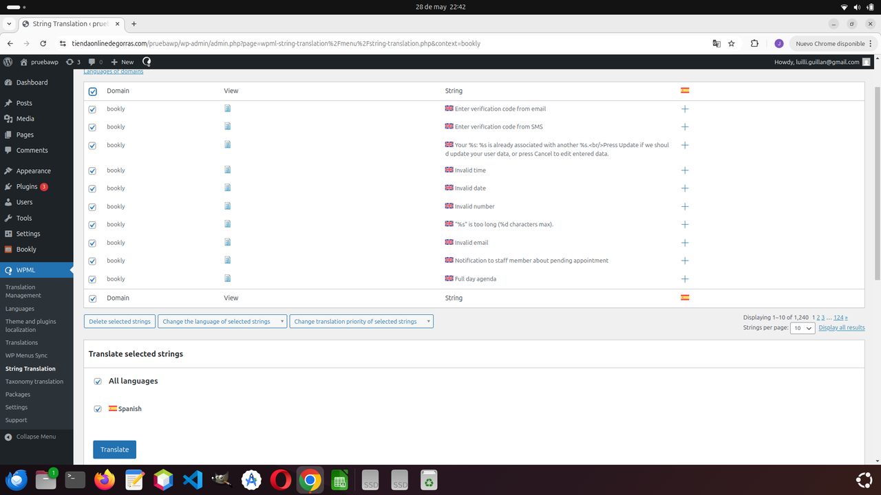The image size is (881, 495).
Task: Click plus icon for 'Invalid number' row
Action: (685, 206)
